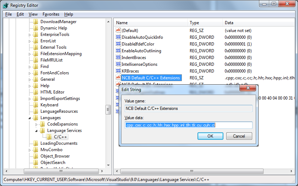The height and width of the screenshot is (186, 298).
Task: Click the NCB Default C/C++ Extensions string icon
Action: coord(118,78)
